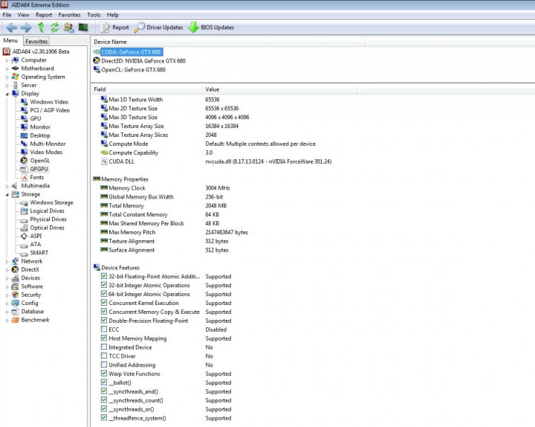Select Windows Video in tree
This screenshot has height=427, width=535.
pyautogui.click(x=49, y=102)
